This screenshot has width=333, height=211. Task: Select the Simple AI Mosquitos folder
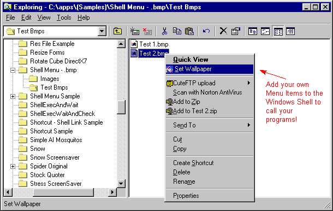tap(56, 140)
